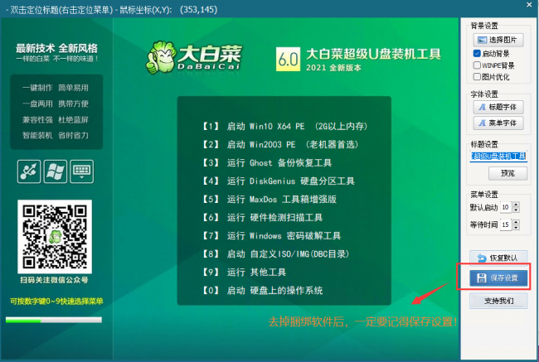The width and height of the screenshot is (539, 362).
Task: Click the 2021 全新版本 subtitle text
Action: tap(334, 68)
